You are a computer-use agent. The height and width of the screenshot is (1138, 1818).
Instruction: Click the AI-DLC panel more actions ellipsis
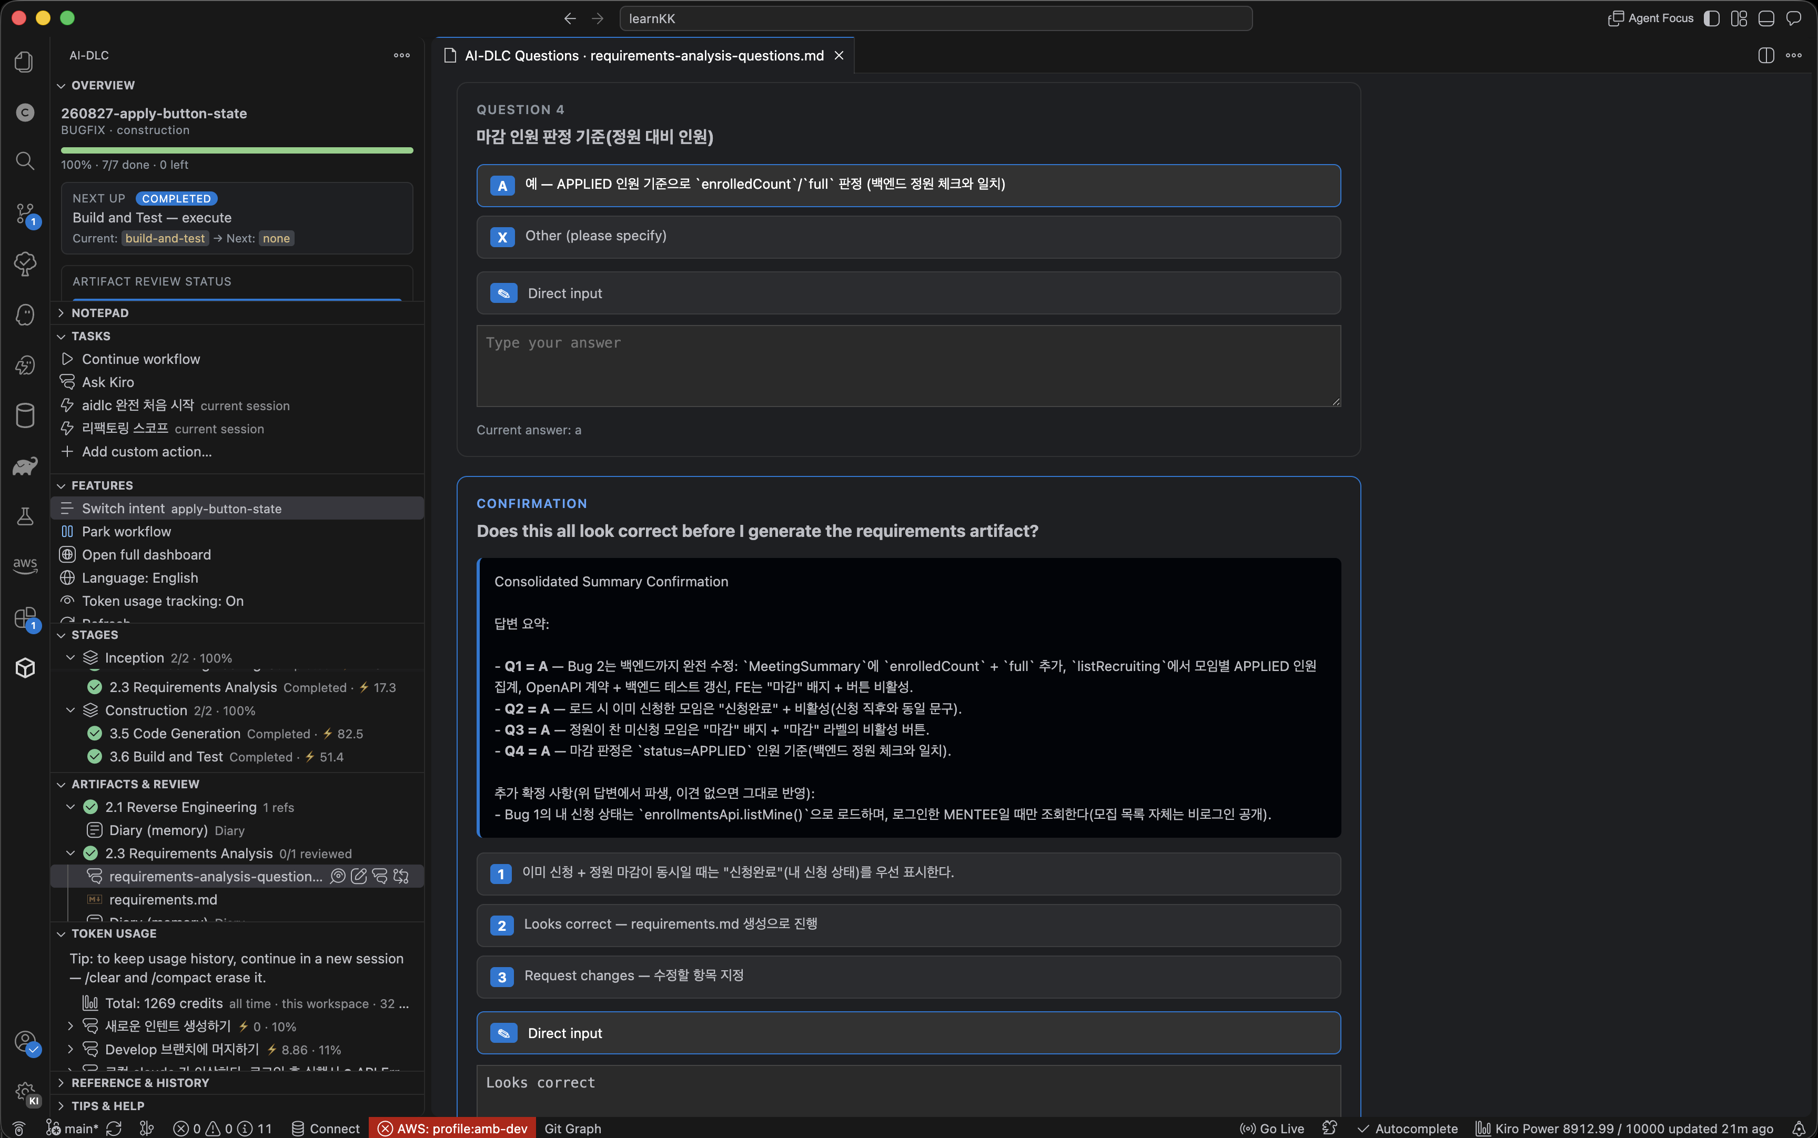(402, 55)
